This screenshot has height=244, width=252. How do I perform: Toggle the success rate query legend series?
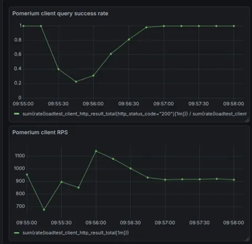(x=134, y=114)
